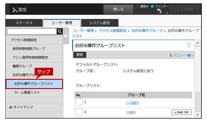Select 使用枚数制限グループ menu item
The image size is (207, 122).
[x=34, y=49]
